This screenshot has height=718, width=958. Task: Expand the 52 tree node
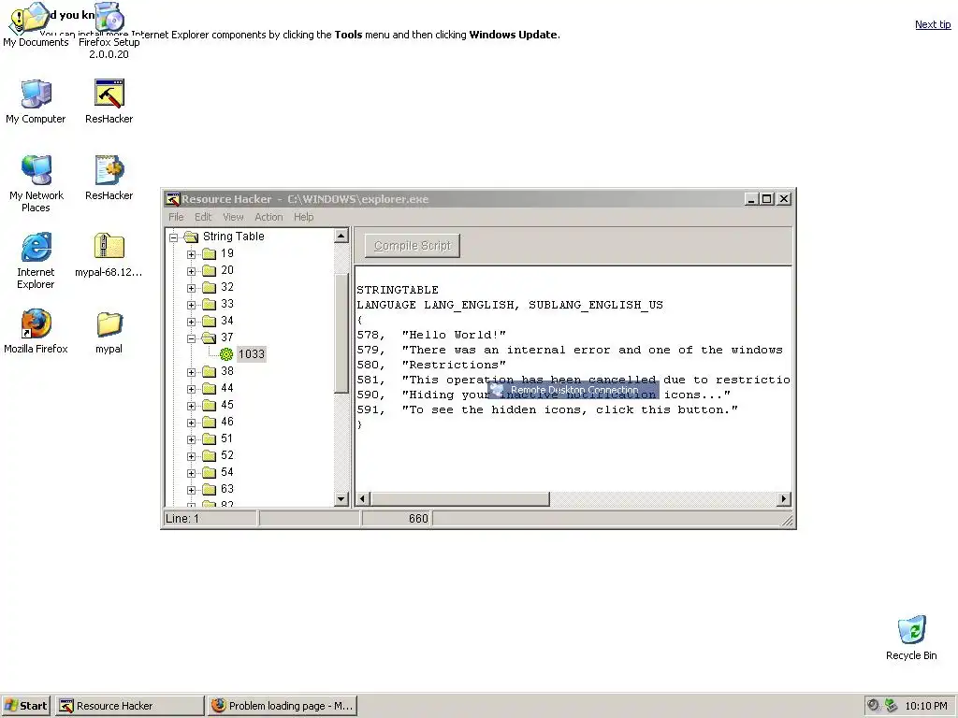(x=191, y=456)
